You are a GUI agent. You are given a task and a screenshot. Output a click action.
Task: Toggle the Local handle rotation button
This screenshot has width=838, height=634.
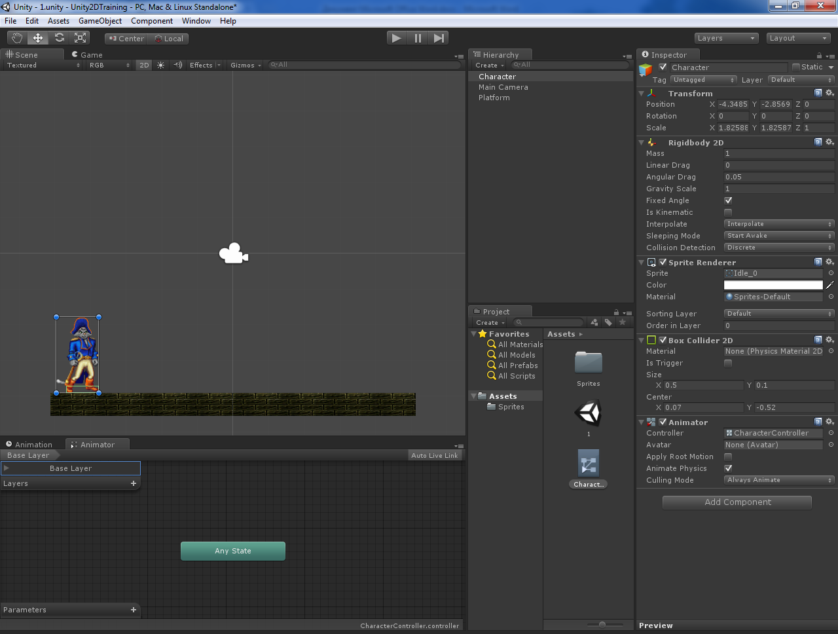pos(168,39)
